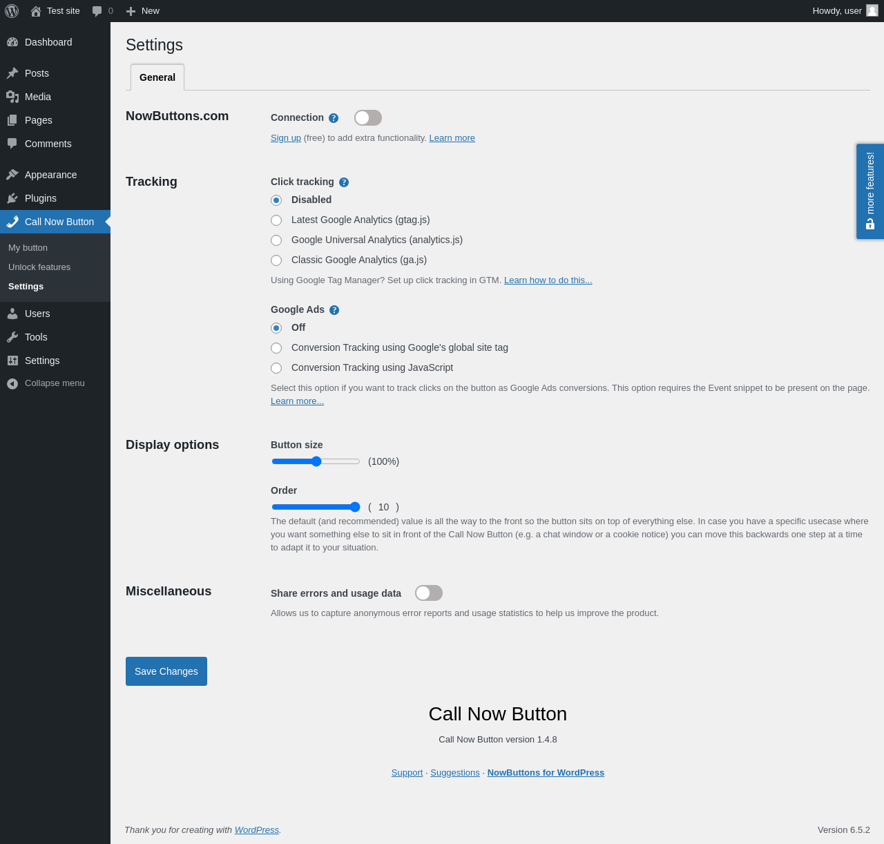Image resolution: width=884 pixels, height=844 pixels.
Task: Select Latest Google Analytics (gtag.js)
Action: [x=276, y=220]
